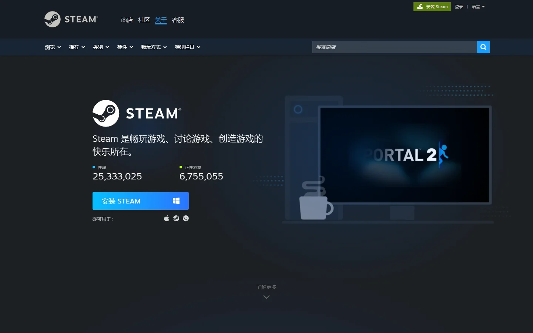Expand the 推荐 dropdown menu
Screen dimensions: 533x333
(77, 47)
